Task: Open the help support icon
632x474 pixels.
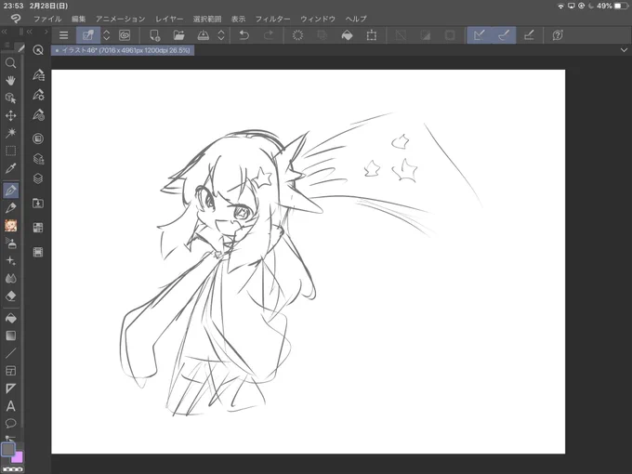Action: pyautogui.click(x=558, y=35)
